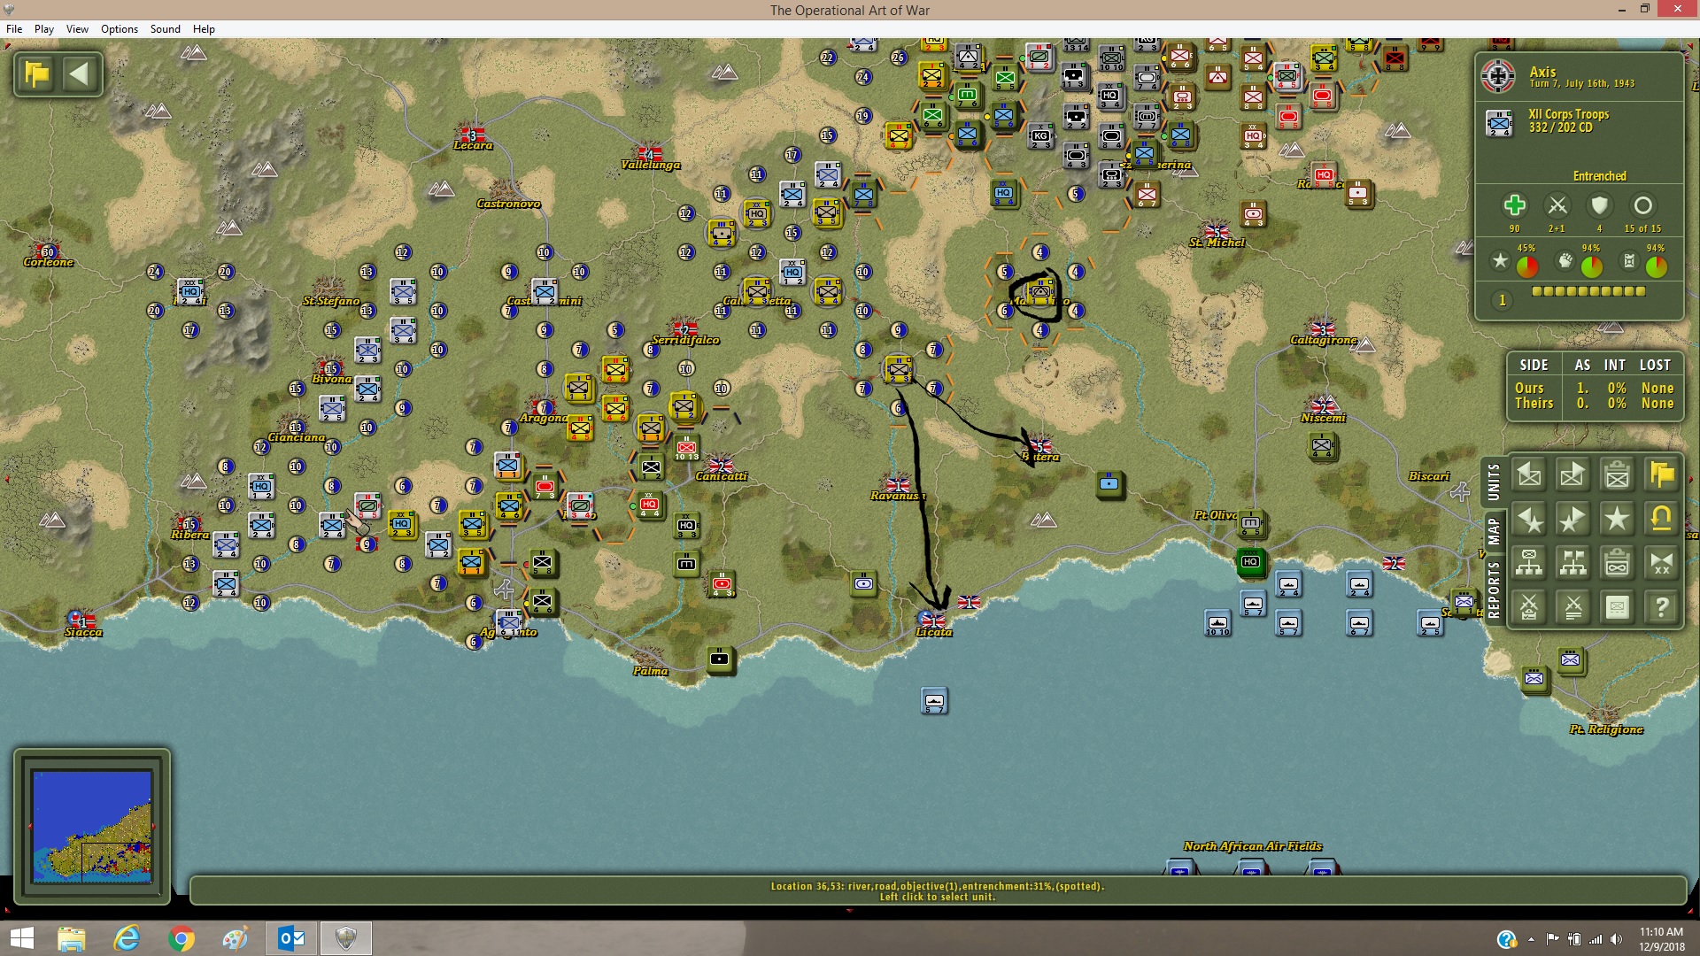
Task: Click the yellow double-flag icon in UNITS grid
Action: point(1662,475)
